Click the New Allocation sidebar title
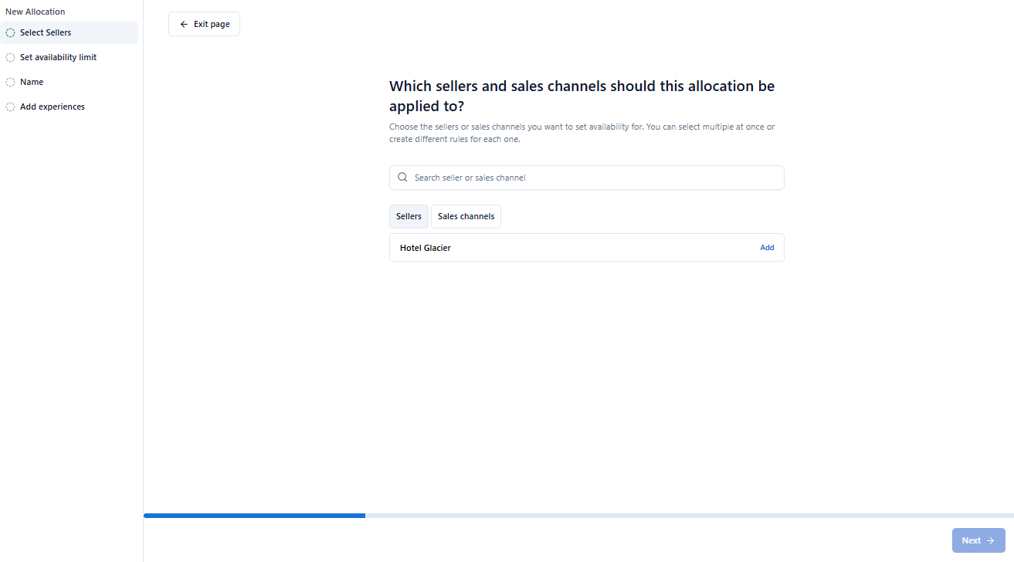Viewport: 1014px width, 562px height. click(36, 12)
